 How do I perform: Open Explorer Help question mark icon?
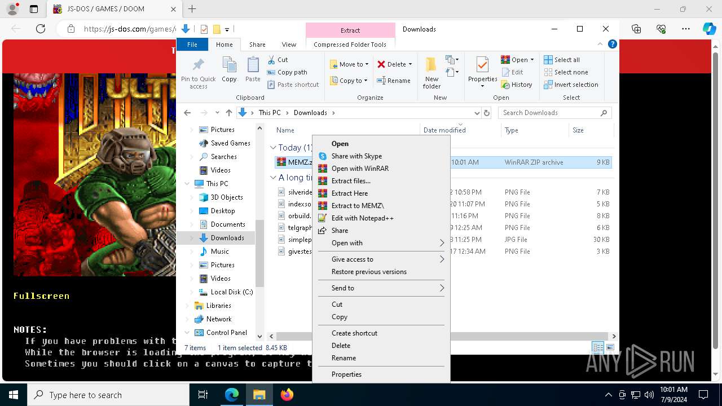tap(613, 44)
